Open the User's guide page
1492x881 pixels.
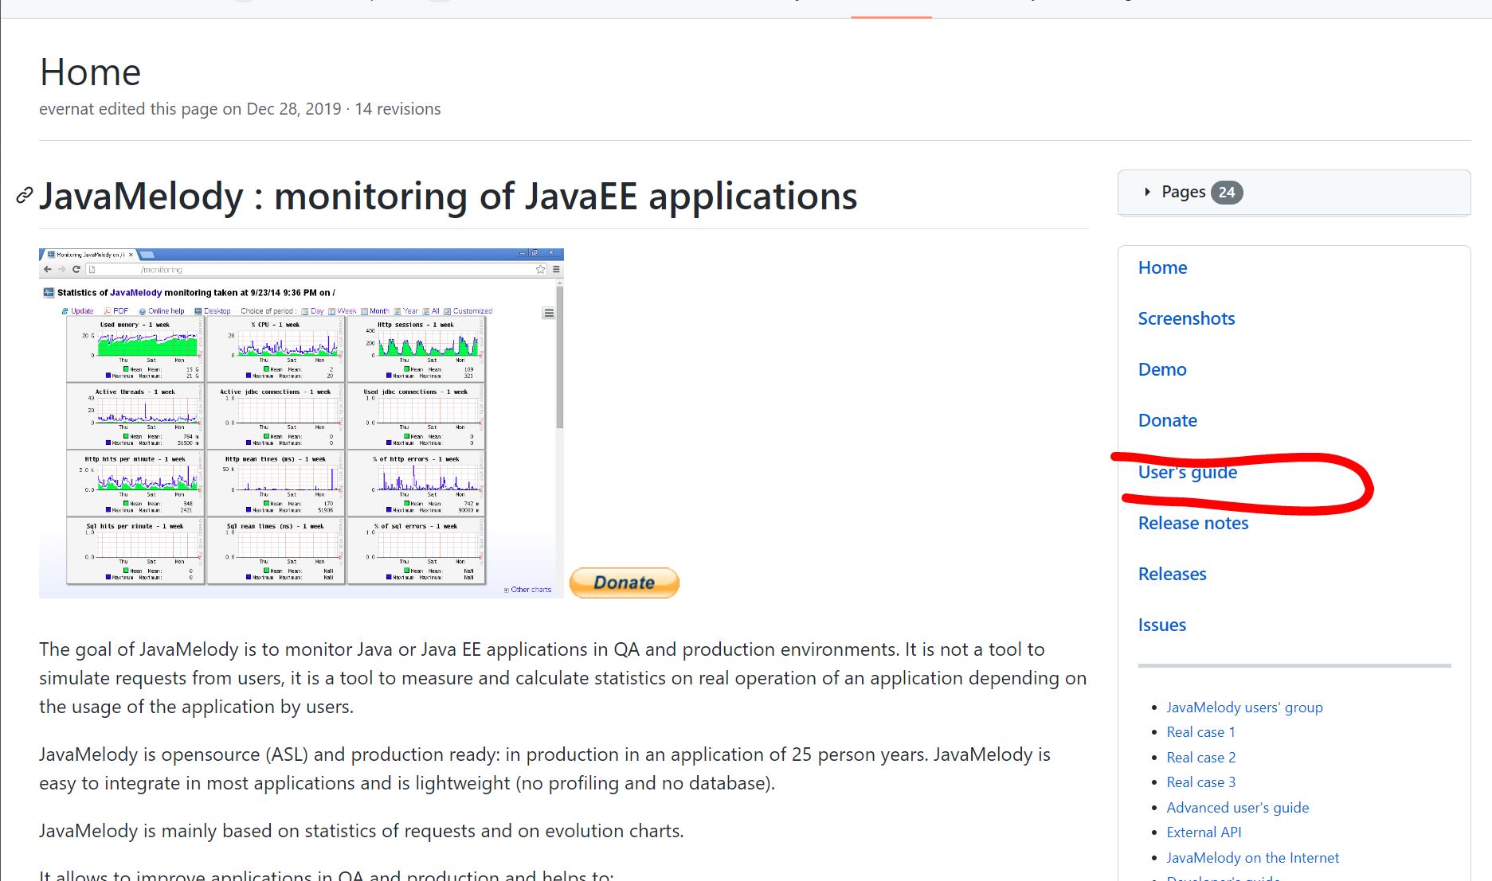1187,472
